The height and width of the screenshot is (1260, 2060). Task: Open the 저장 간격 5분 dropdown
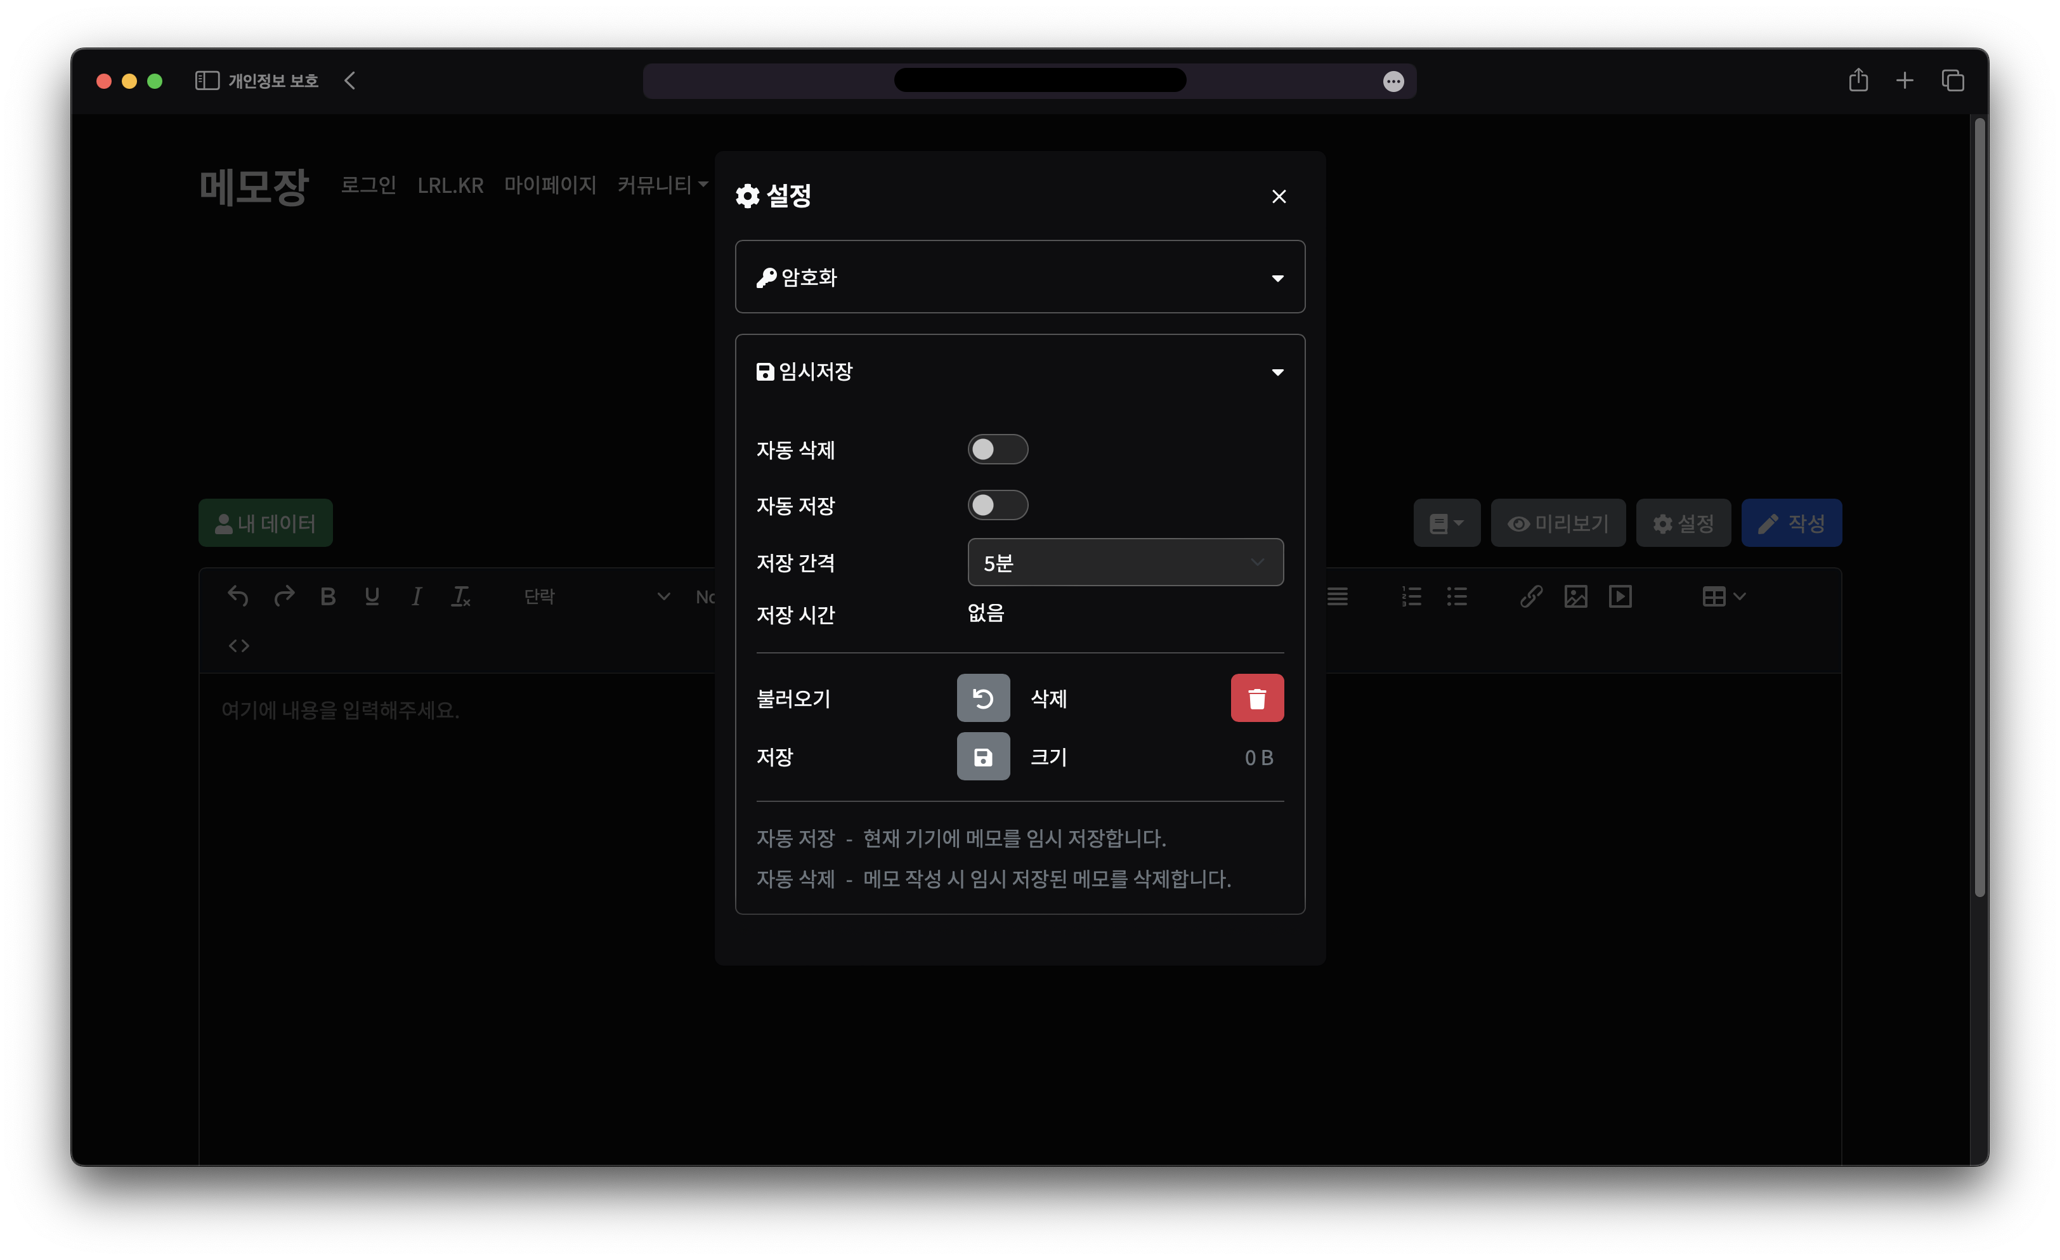1125,562
